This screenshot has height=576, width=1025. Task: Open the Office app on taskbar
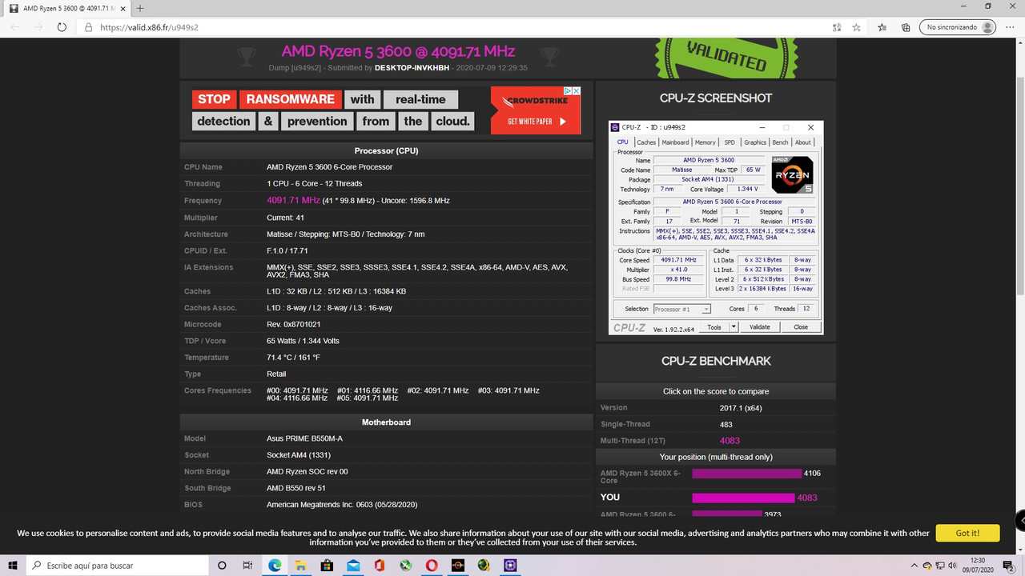tap(380, 565)
